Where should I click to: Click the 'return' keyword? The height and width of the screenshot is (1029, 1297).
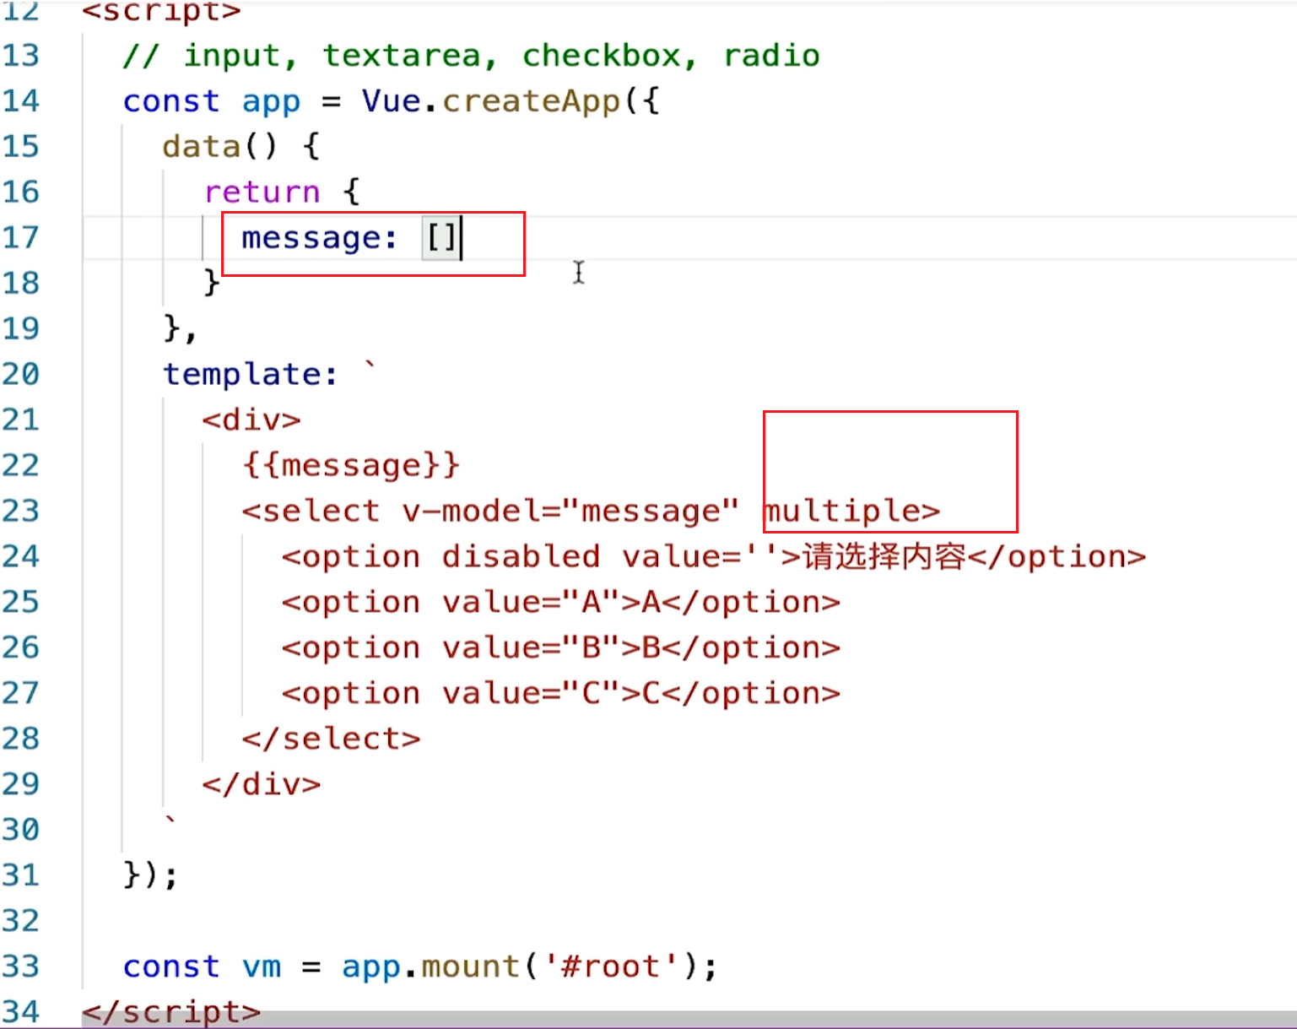(262, 192)
